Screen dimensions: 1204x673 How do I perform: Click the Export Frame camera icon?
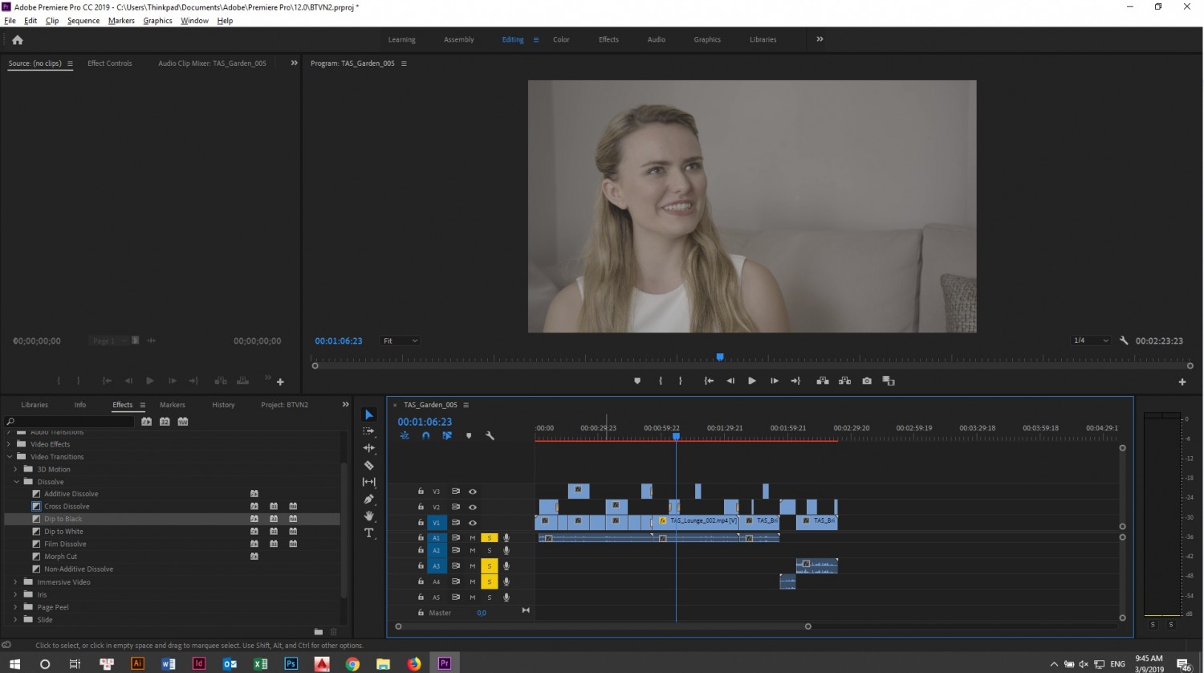[x=867, y=381]
